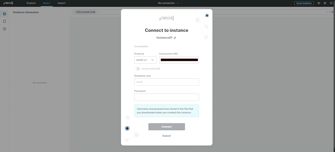Switch to the Explore tab

click(31, 3)
